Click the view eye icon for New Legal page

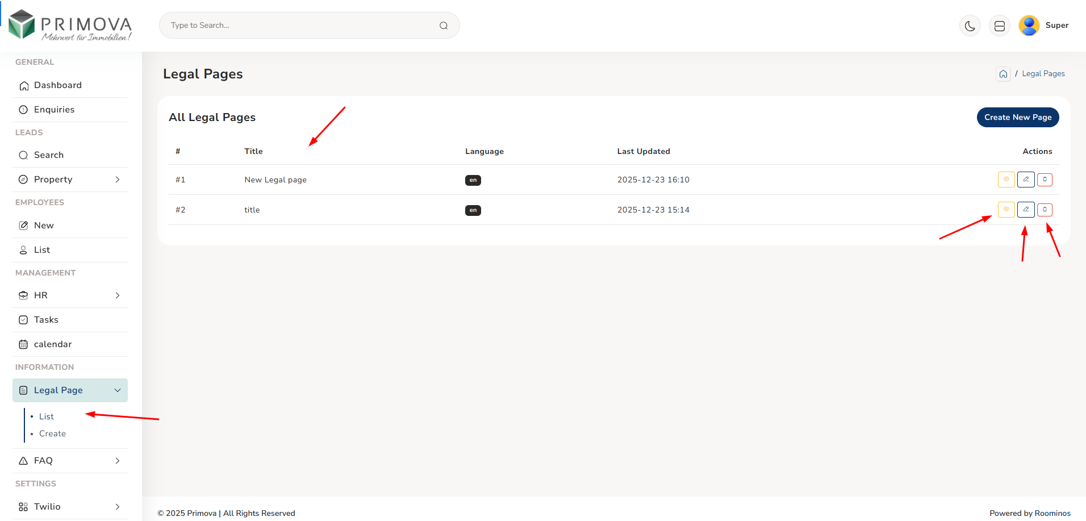pos(1006,180)
